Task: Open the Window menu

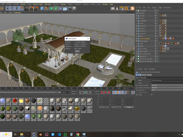Action: pyautogui.click(x=105, y=4)
